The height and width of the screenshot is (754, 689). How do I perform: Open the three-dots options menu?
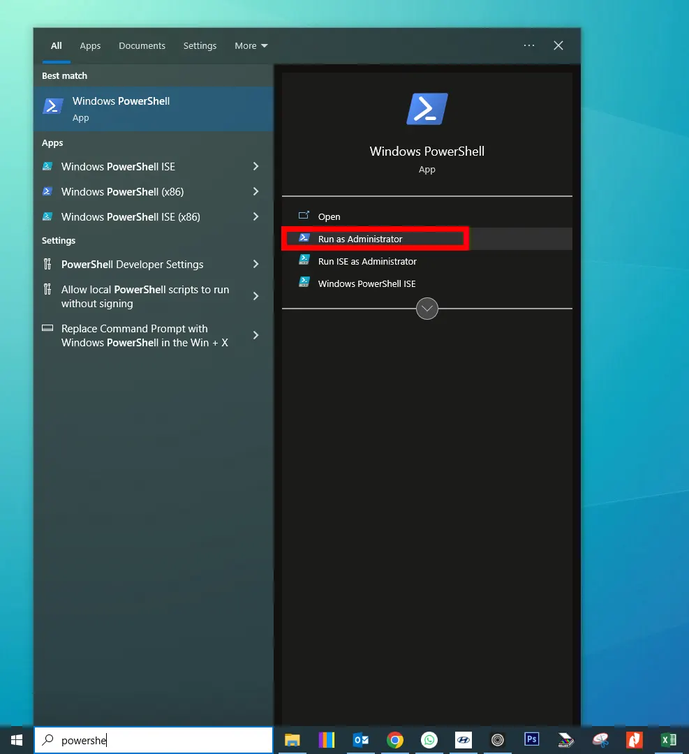(x=529, y=45)
